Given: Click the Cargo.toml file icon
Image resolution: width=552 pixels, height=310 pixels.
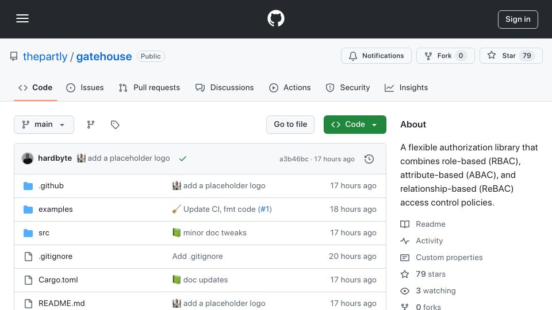Looking at the screenshot, I should coord(28,280).
